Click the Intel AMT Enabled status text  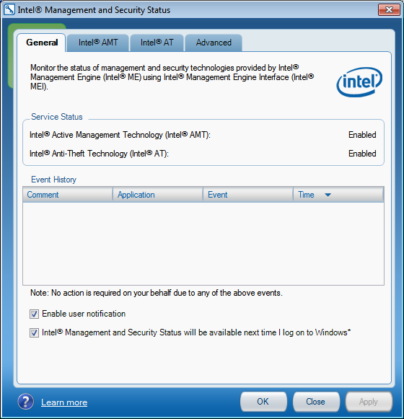click(x=362, y=135)
